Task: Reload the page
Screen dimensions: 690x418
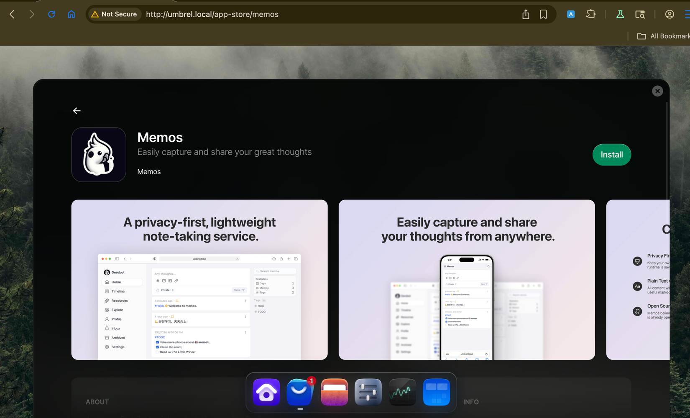Action: click(x=51, y=14)
